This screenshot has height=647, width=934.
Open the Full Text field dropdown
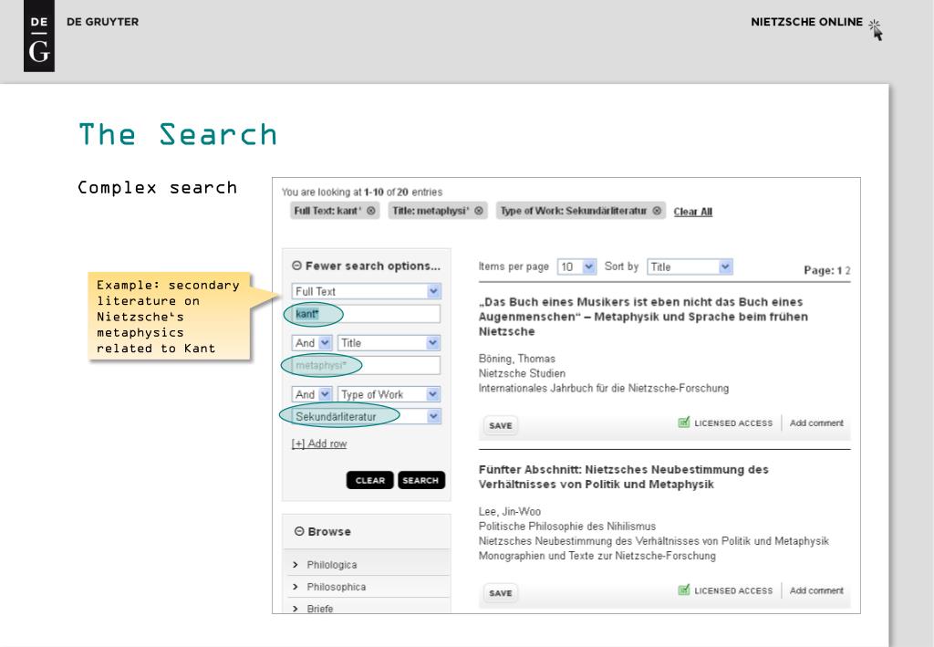(366, 291)
